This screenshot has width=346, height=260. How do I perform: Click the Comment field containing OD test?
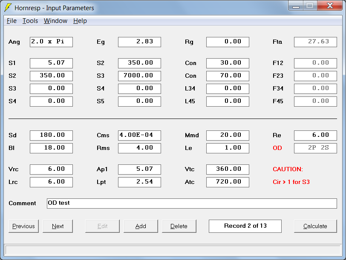point(192,203)
